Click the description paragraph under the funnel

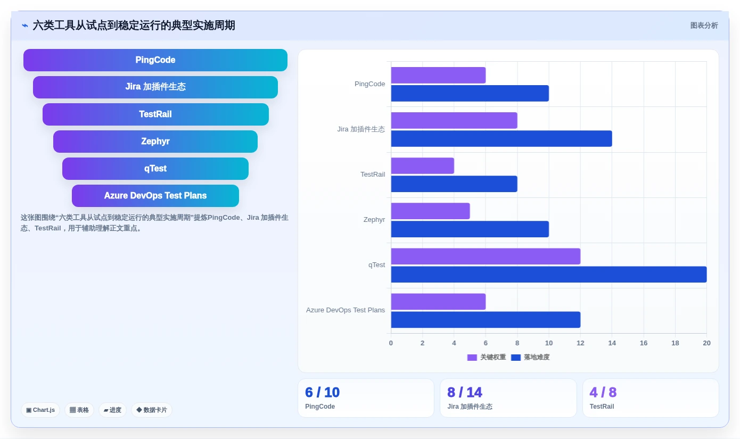coord(154,223)
